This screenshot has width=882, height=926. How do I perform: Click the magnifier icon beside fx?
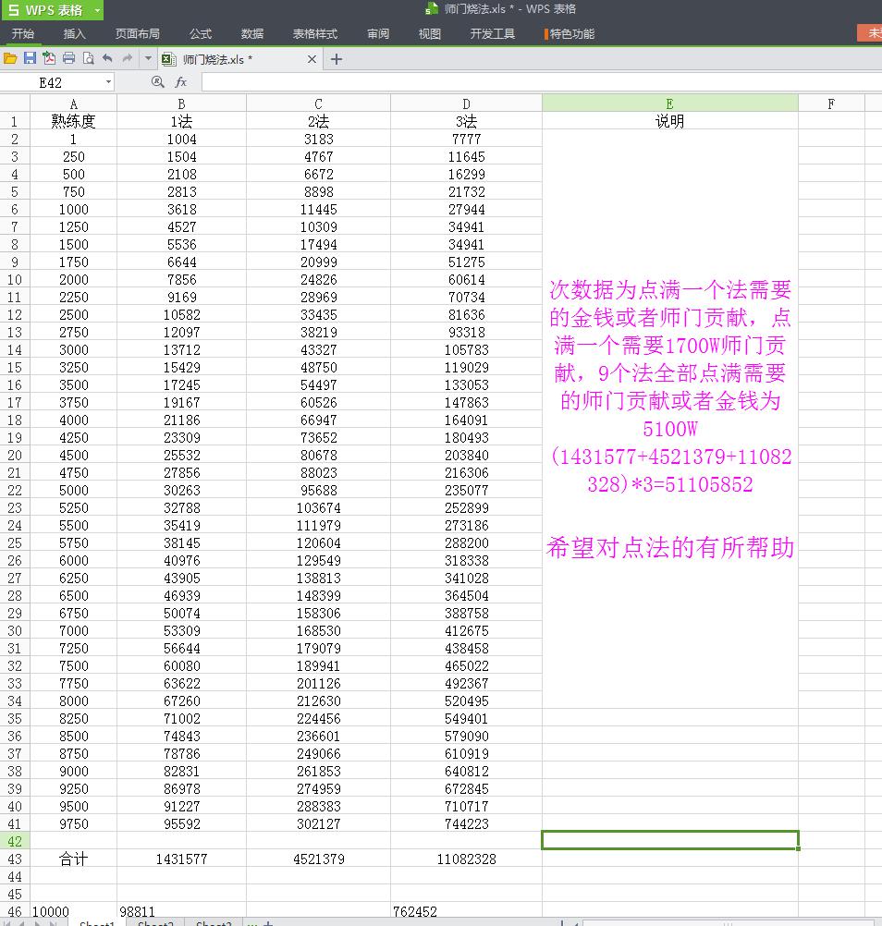click(x=157, y=82)
